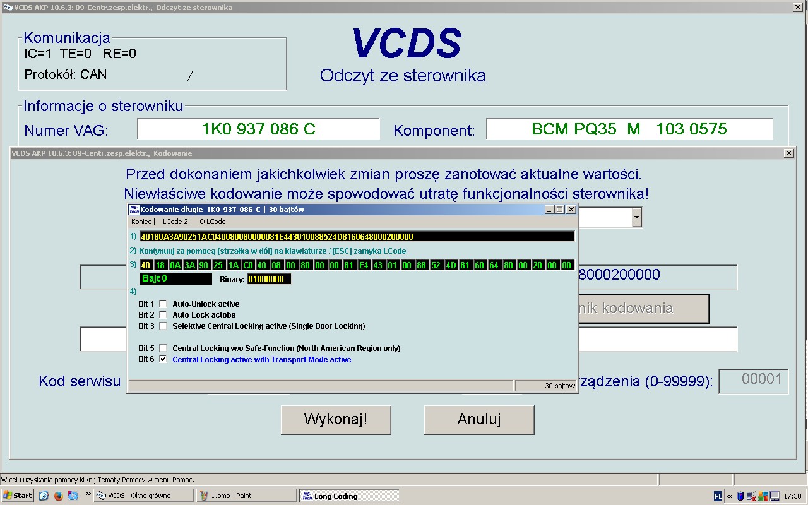Click the 'Kod serwisu' label
Screen dimensions: 808x505
80,381
